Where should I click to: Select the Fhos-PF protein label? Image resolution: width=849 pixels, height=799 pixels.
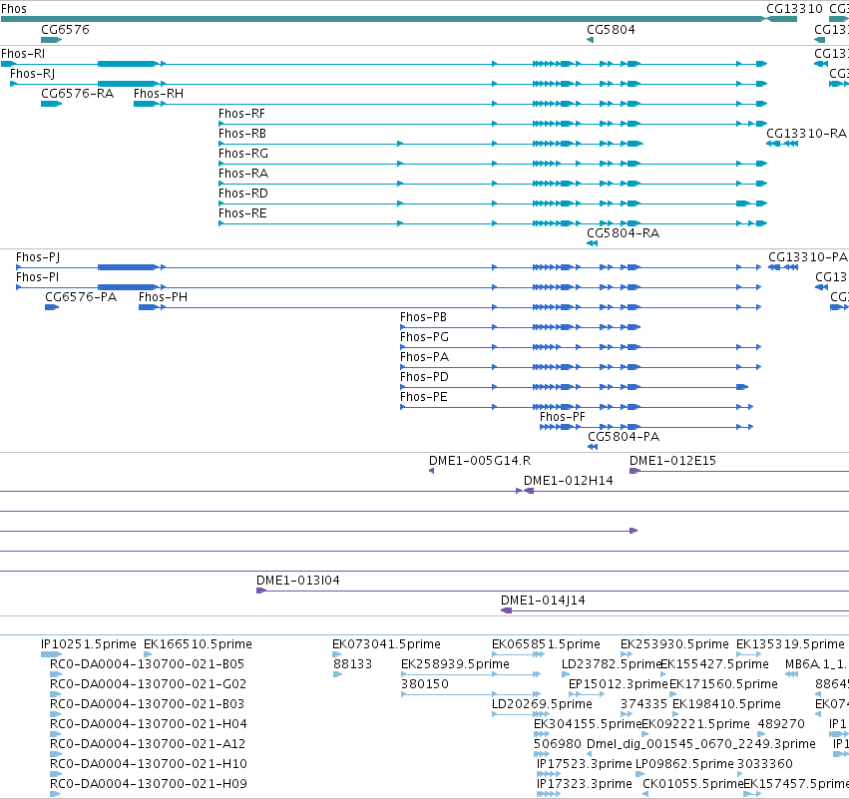[x=563, y=417]
